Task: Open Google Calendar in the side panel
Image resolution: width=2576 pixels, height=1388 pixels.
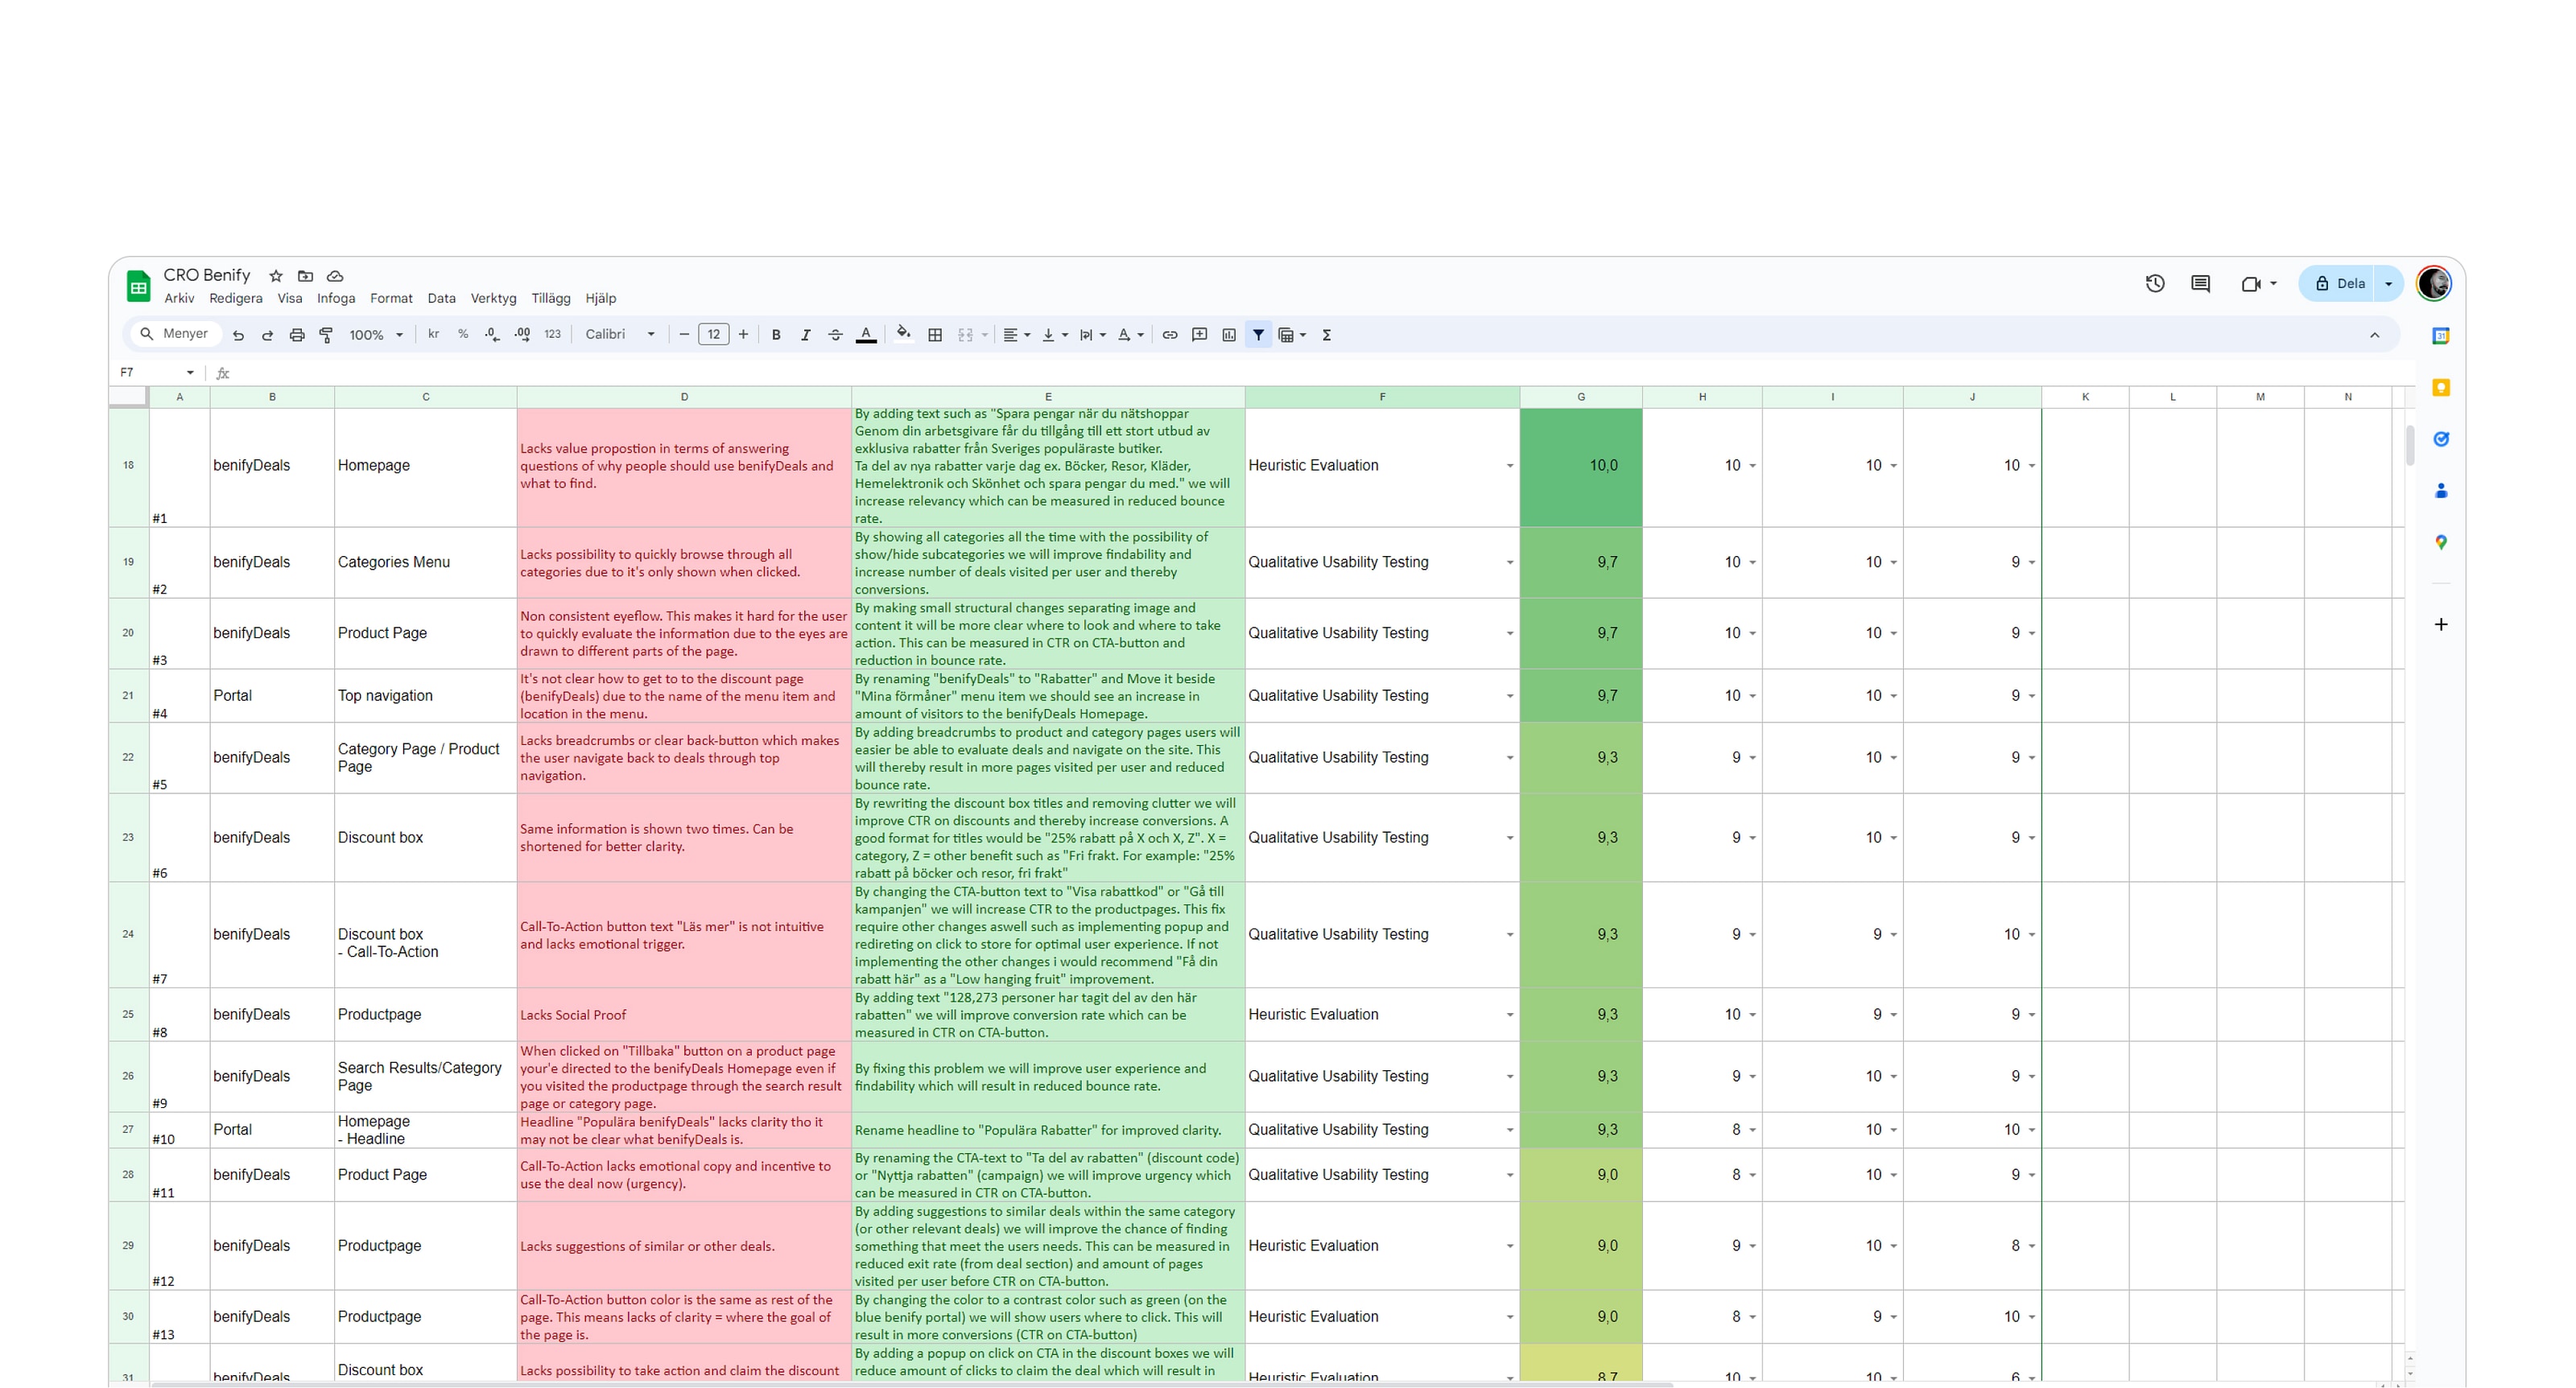Action: coord(2441,336)
